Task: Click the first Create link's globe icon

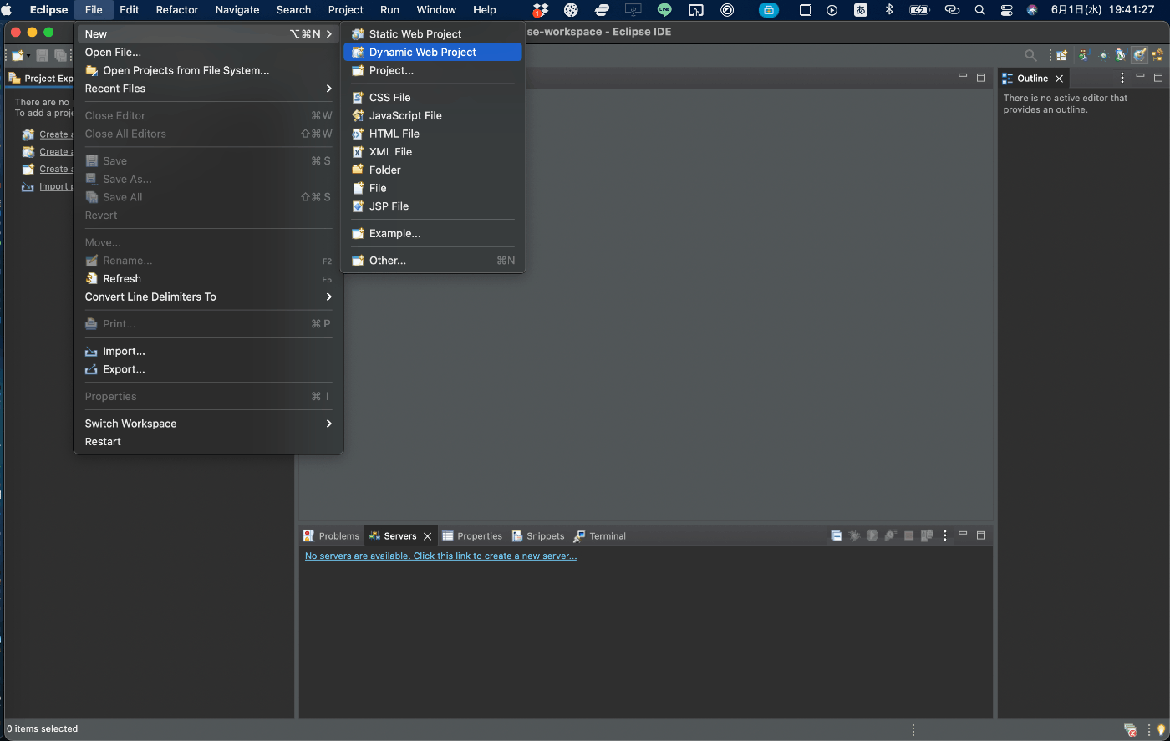Action: click(x=28, y=134)
